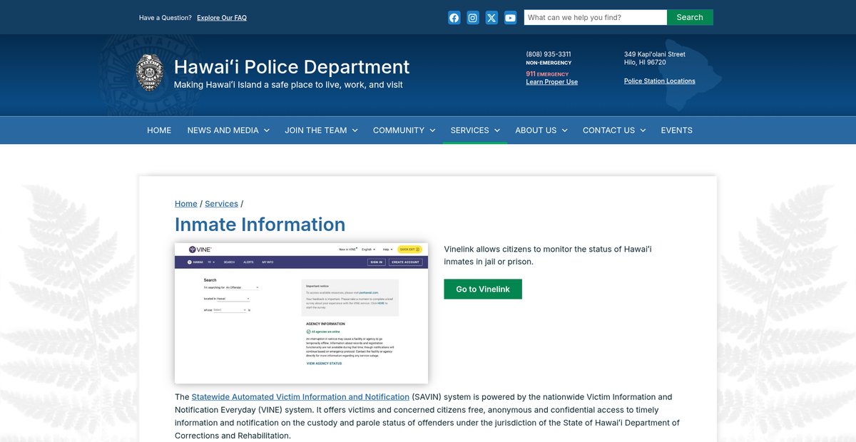Expand the ABOUT US chevron
Image resolution: width=856 pixels, height=442 pixels.
pos(565,130)
